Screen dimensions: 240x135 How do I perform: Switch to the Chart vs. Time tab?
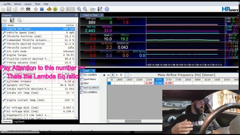90,15
